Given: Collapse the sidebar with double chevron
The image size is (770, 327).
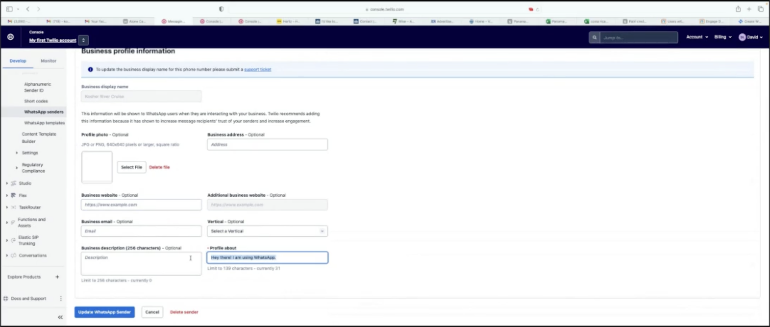Looking at the screenshot, I should [x=60, y=317].
